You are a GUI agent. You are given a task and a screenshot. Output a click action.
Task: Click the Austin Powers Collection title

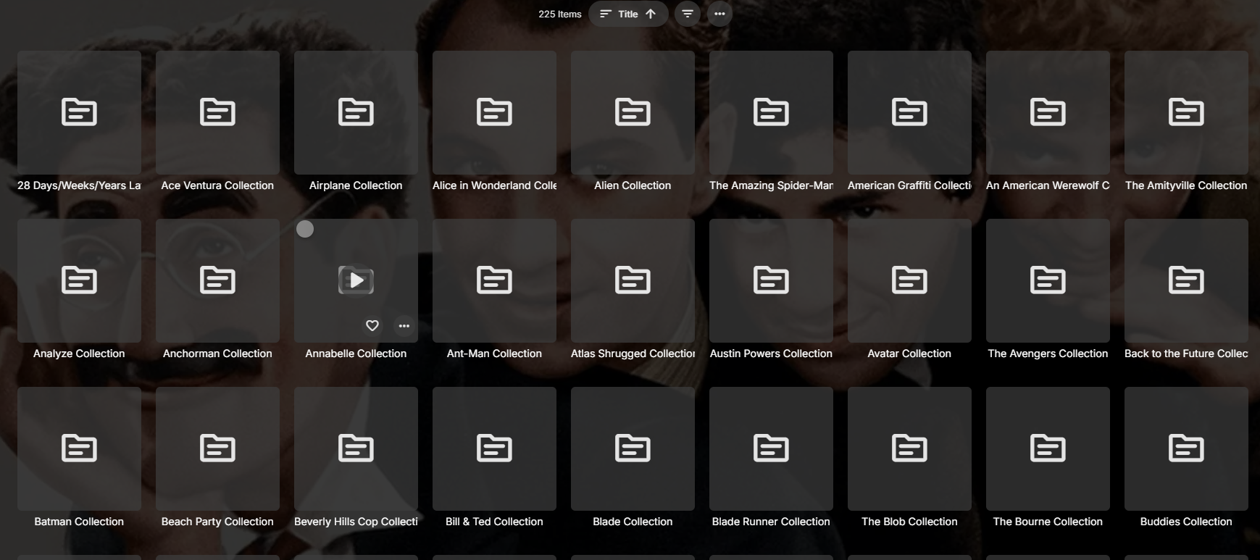[771, 354]
